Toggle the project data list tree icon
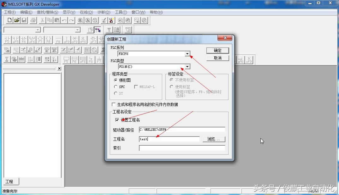This screenshot has width=339, height=195. pos(98,30)
